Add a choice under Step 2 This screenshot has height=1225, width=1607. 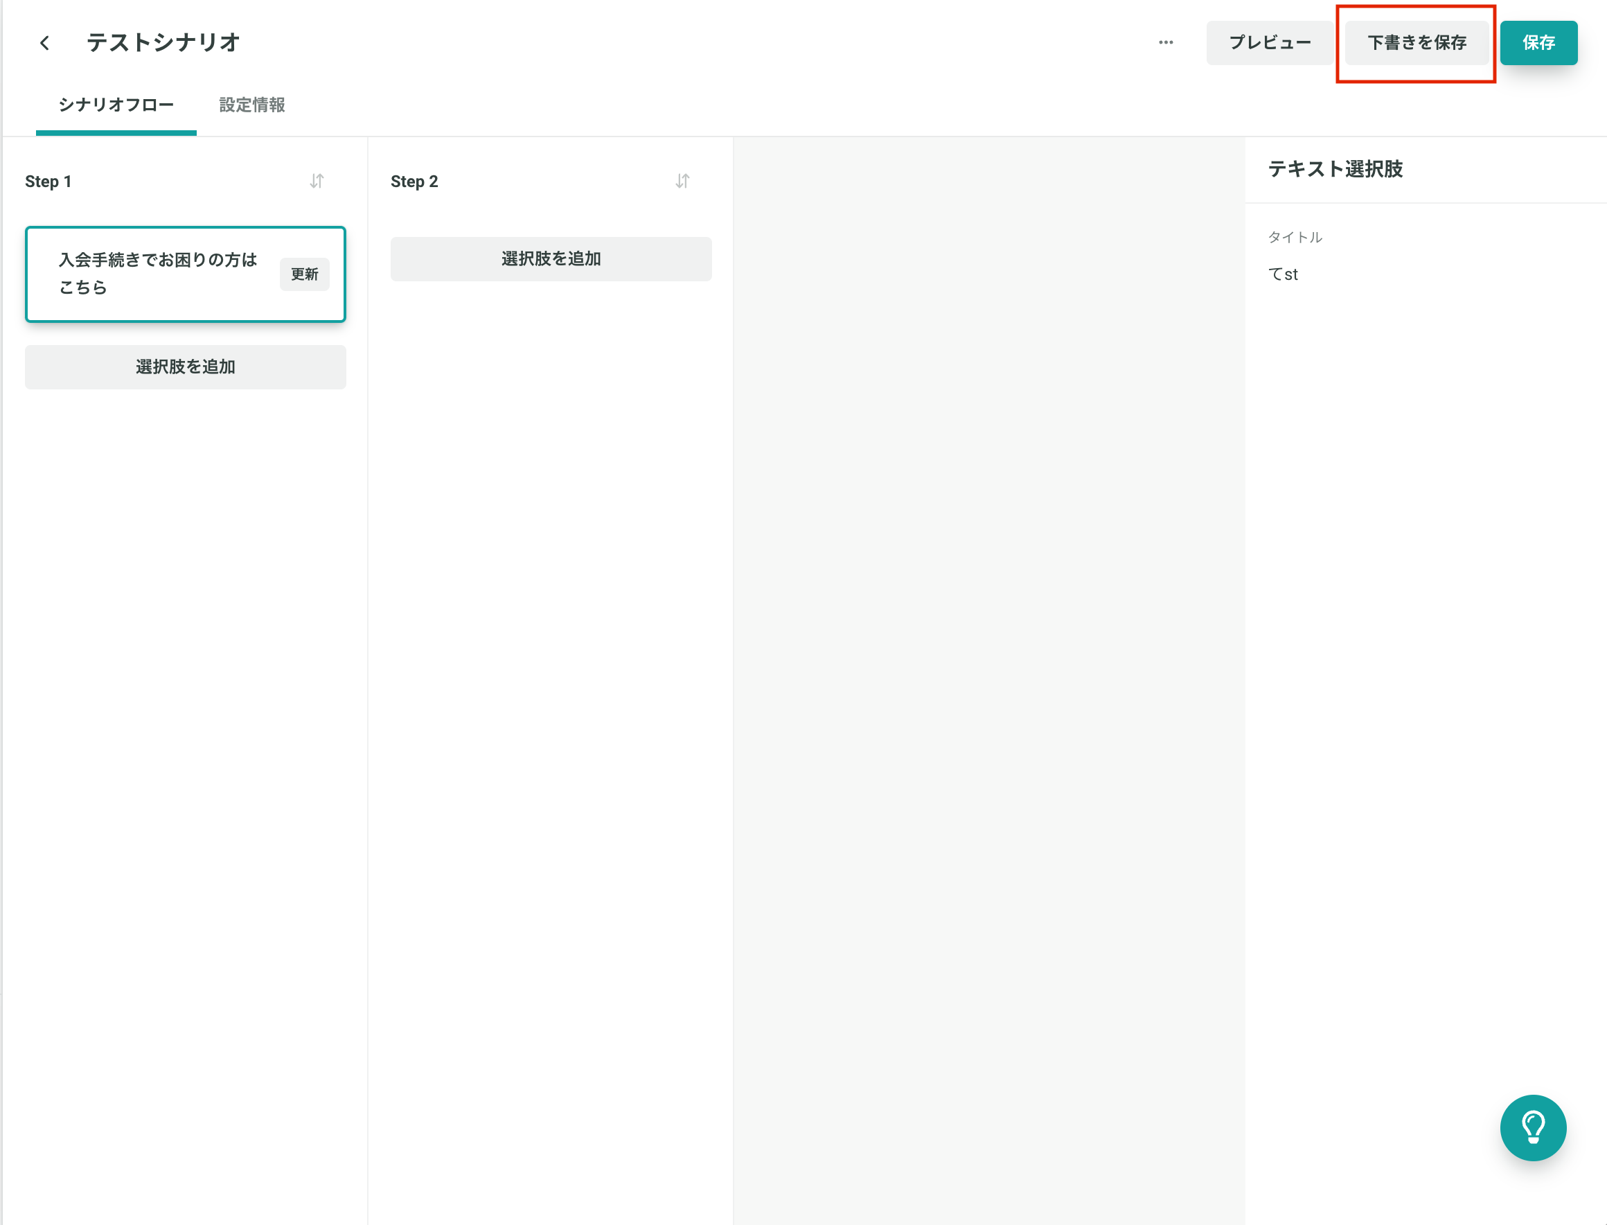551,259
